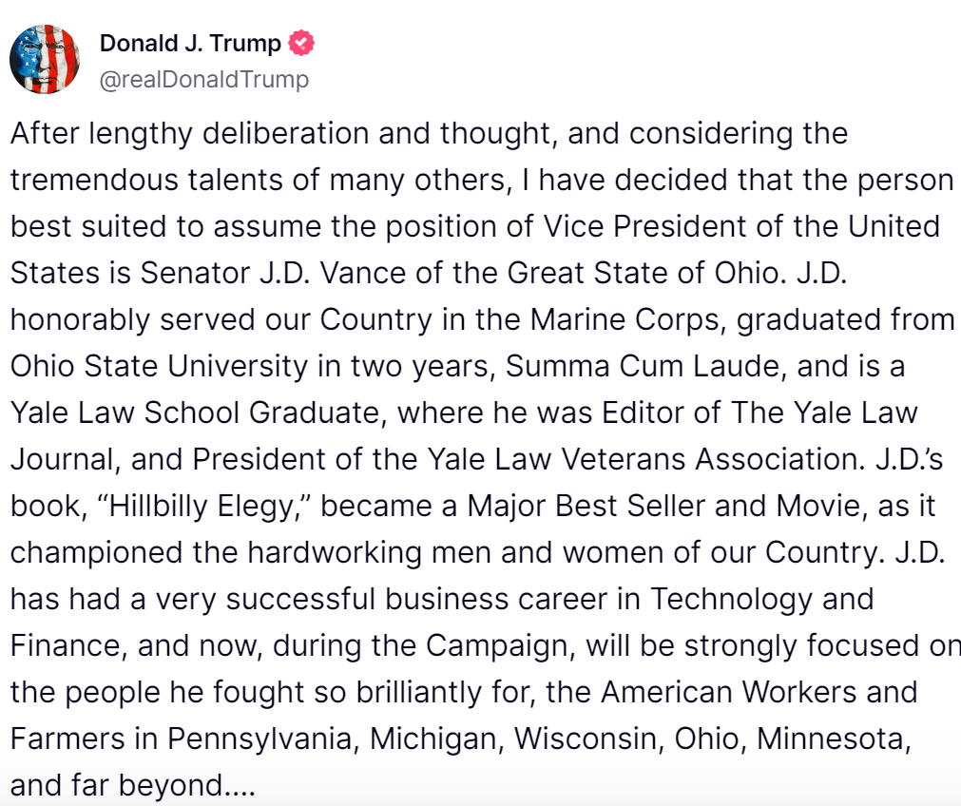This screenshot has height=806, width=961.
Task: Click the @realDonaldTrump handle
Action: 204,80
